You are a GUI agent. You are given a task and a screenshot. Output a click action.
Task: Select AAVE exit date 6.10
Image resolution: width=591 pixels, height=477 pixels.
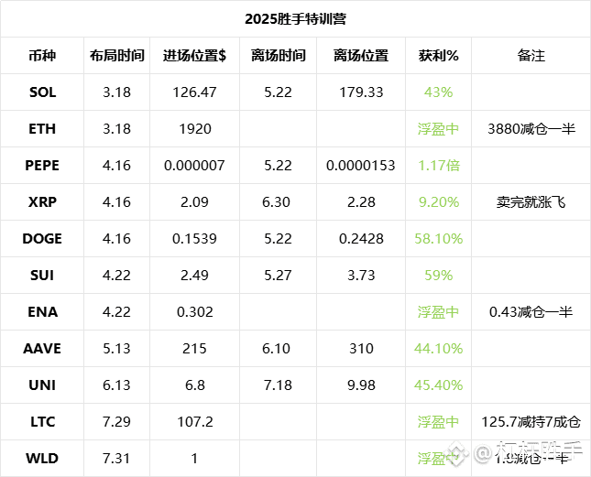[277, 349]
